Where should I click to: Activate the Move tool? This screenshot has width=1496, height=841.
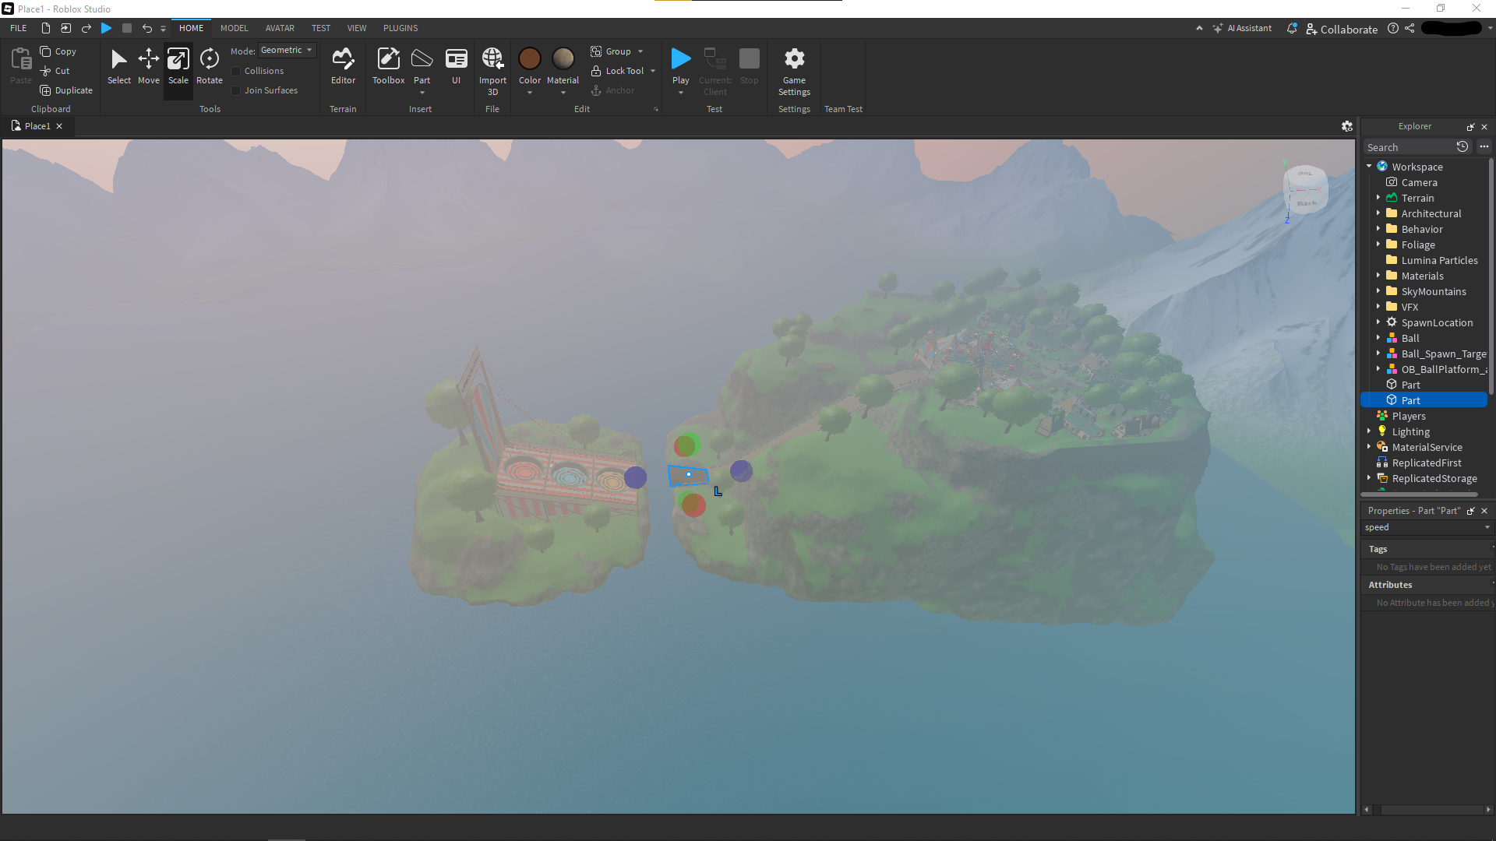coord(149,66)
